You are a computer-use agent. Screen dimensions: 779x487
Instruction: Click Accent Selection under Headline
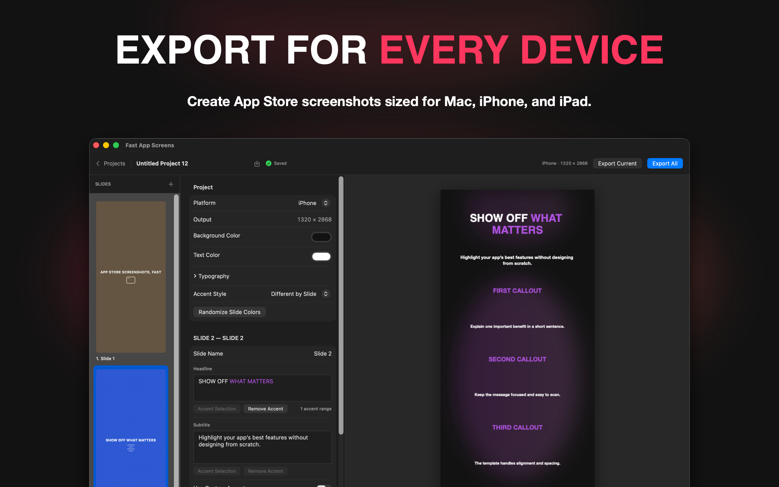coord(217,409)
